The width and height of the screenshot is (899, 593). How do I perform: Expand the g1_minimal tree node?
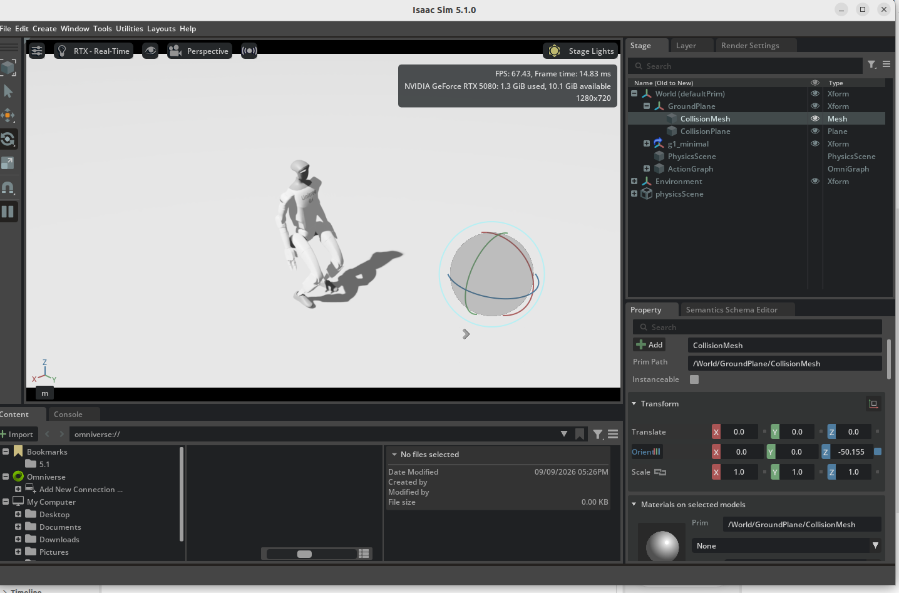[647, 143]
